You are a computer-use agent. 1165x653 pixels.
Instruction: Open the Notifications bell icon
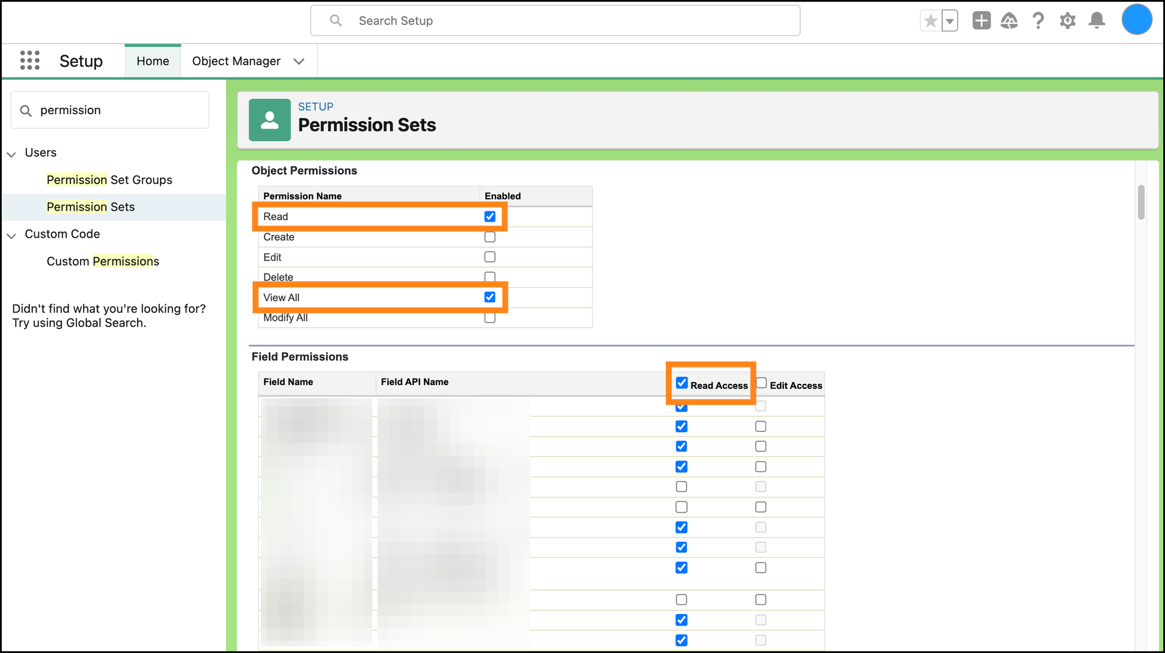click(1097, 21)
